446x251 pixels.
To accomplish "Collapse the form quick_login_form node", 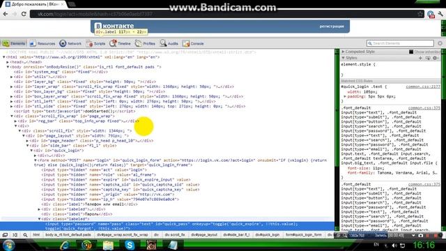I will 36,160.
